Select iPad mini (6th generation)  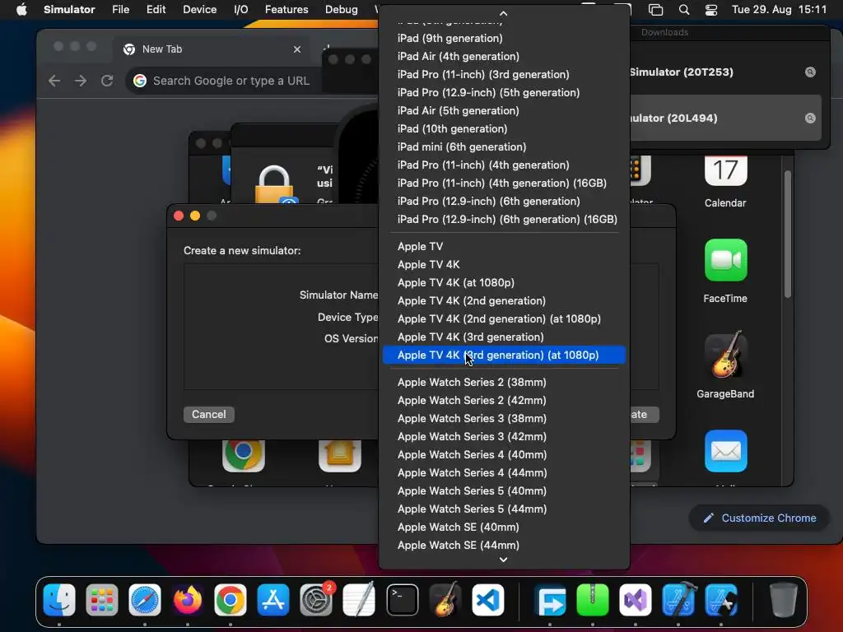(505, 146)
